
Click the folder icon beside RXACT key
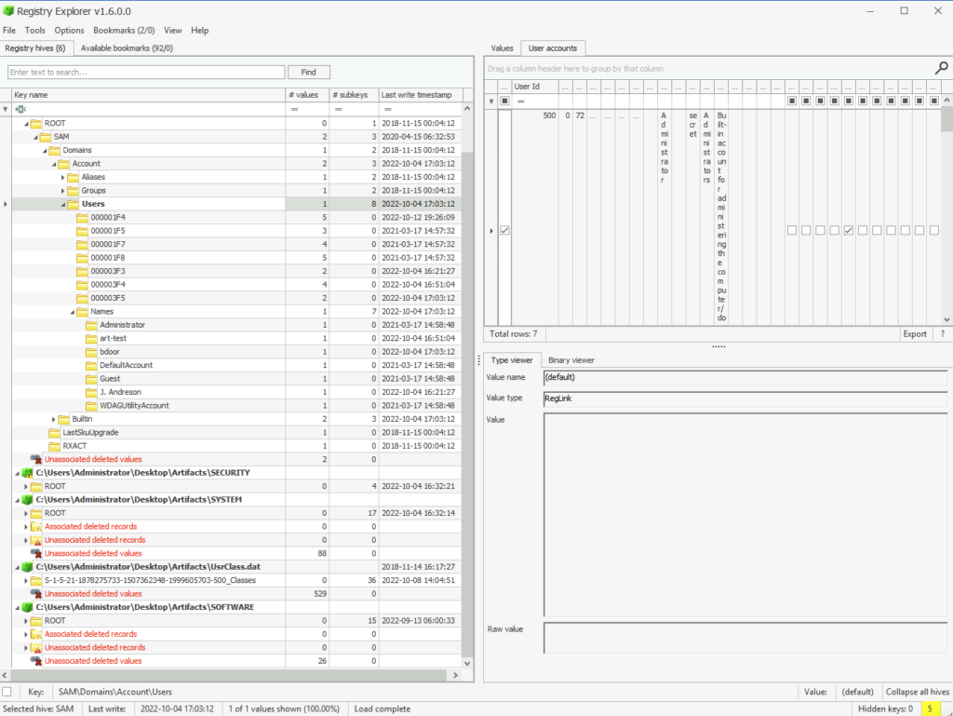tap(54, 446)
